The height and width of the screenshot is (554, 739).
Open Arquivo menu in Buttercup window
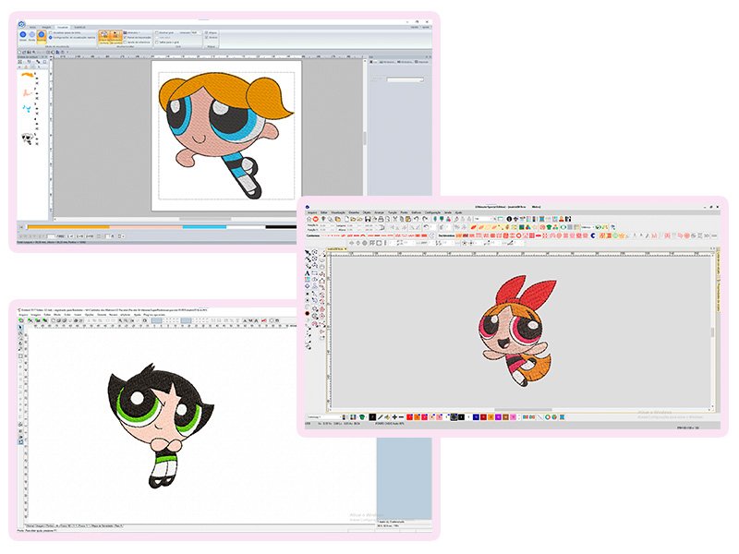[x=24, y=315]
